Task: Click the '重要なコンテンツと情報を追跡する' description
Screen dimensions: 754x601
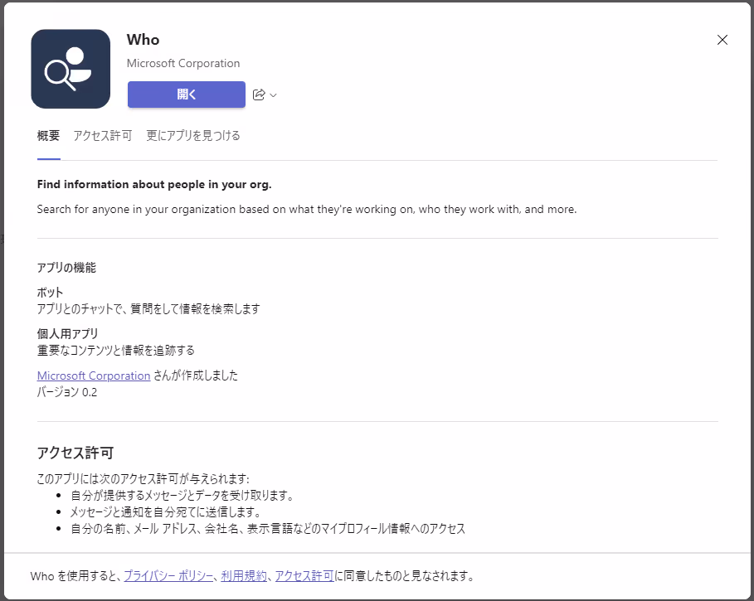Action: tap(116, 350)
